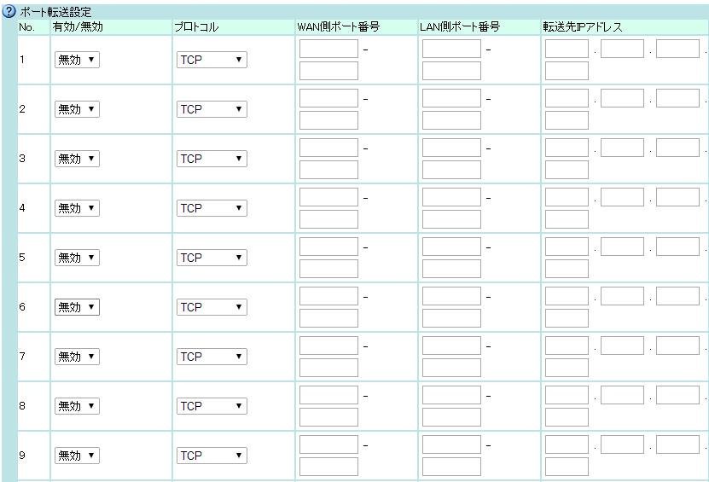The width and height of the screenshot is (709, 482).
Task: Open the 有効/無効 dropdown for row 9
Action: 77,456
